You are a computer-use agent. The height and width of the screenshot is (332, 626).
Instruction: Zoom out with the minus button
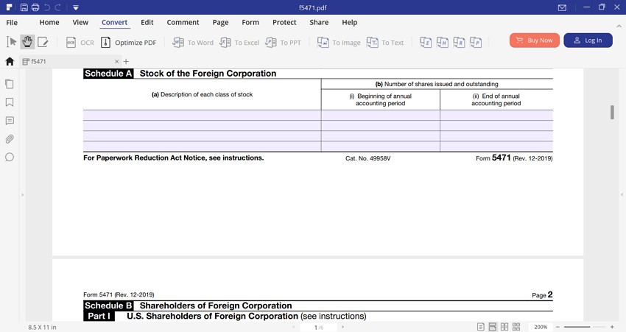coord(558,327)
